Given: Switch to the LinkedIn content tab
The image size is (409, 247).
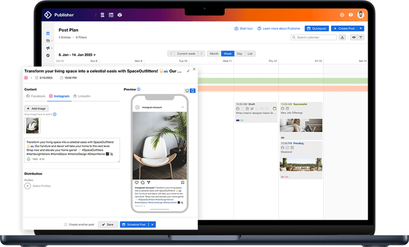Looking at the screenshot, I should click(x=82, y=96).
